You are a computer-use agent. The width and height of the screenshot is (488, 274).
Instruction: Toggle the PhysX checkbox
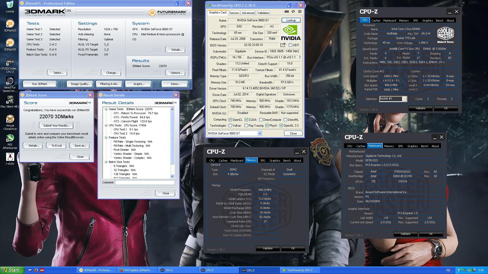tap(267, 126)
